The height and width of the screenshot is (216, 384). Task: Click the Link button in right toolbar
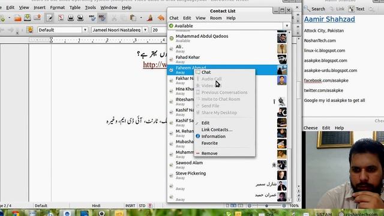[337, 9]
